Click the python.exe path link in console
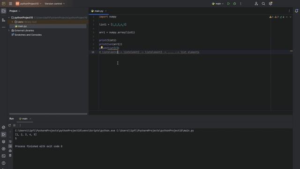This screenshot has width=300, height=169. [65, 131]
